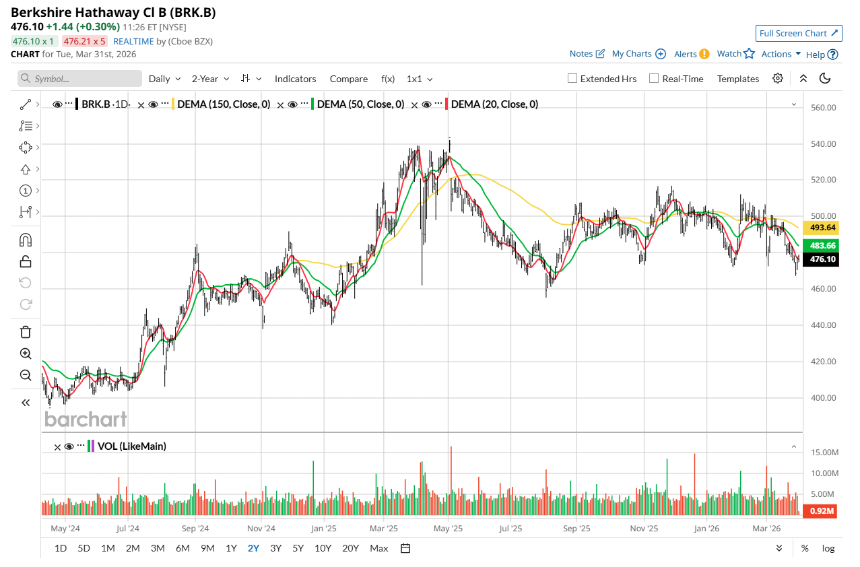Switch to dark mode moon icon
Viewport: 860px width, 567px height.
point(825,79)
